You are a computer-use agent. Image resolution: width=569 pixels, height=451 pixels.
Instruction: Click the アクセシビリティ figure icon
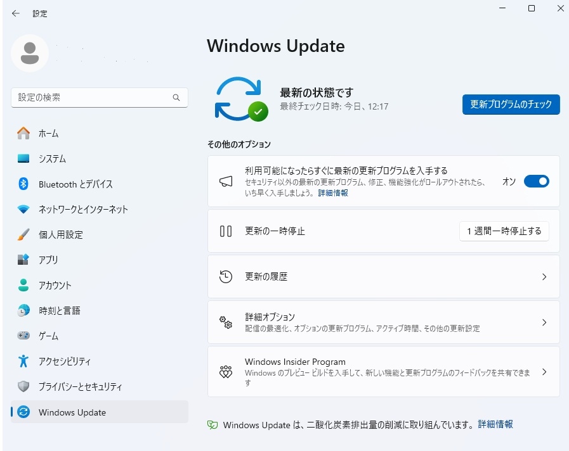(x=23, y=361)
